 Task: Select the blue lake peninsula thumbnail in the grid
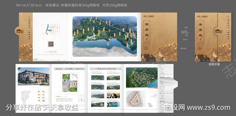point(113,104)
